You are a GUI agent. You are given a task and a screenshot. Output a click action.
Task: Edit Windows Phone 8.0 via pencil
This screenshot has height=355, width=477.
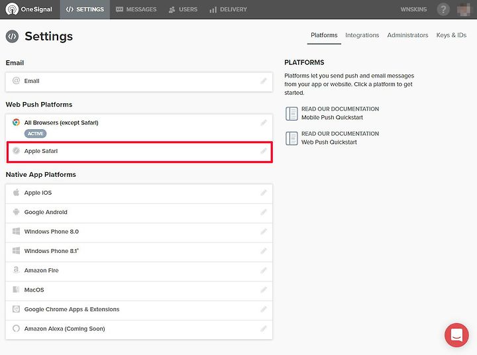tap(264, 232)
